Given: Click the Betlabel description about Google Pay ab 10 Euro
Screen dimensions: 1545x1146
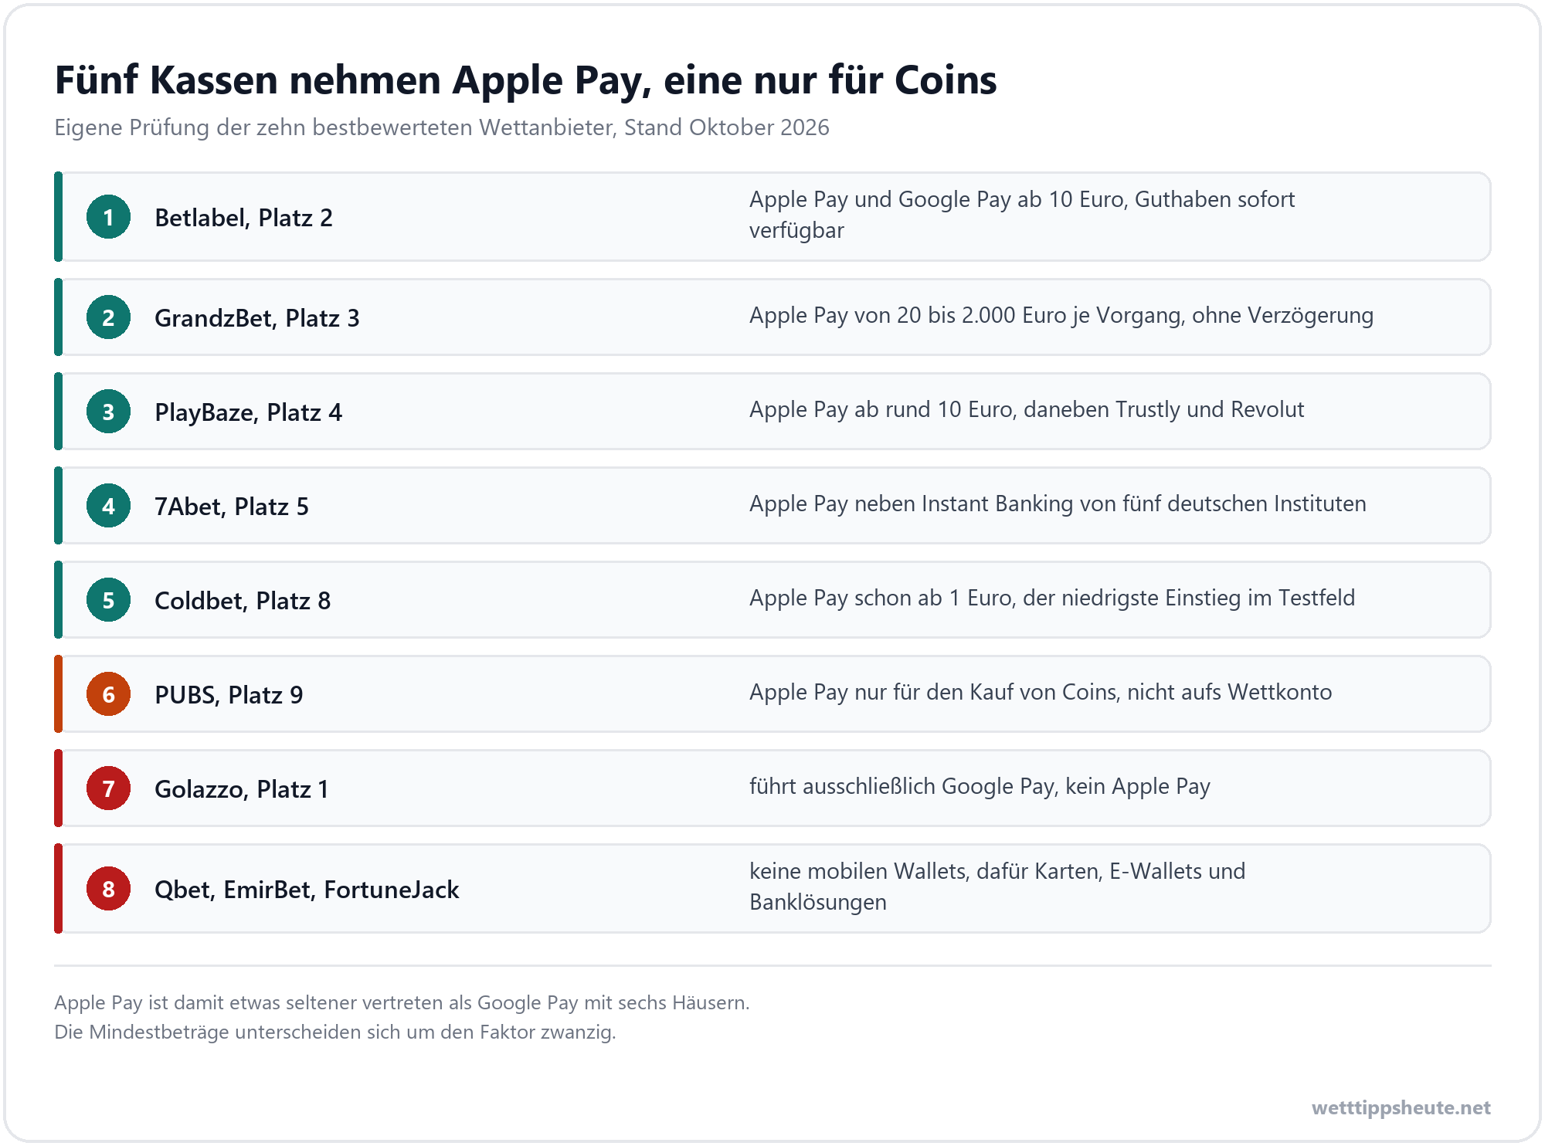Looking at the screenshot, I should click(1022, 215).
